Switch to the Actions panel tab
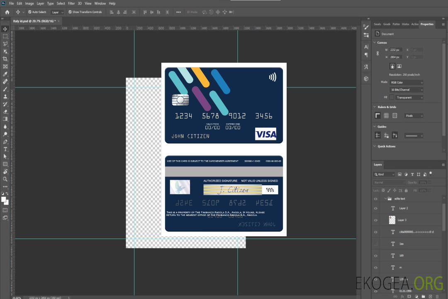This screenshot has width=448, height=299. tap(414, 25)
